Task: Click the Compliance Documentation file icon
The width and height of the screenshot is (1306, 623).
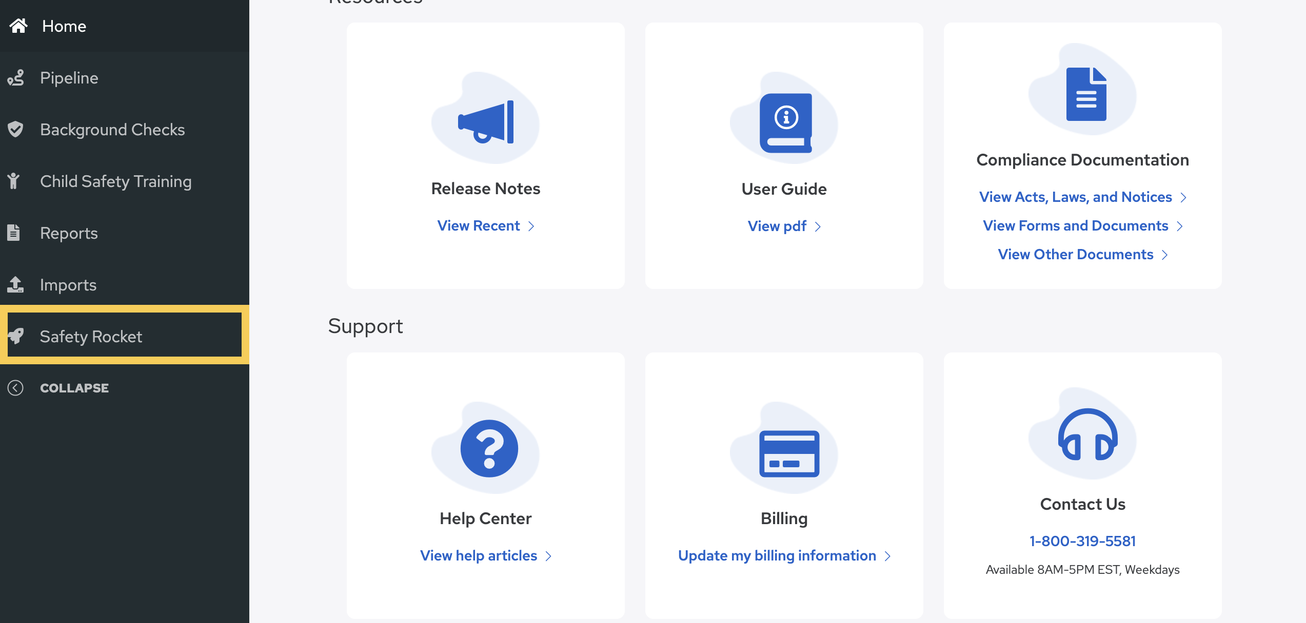Action: click(x=1086, y=94)
